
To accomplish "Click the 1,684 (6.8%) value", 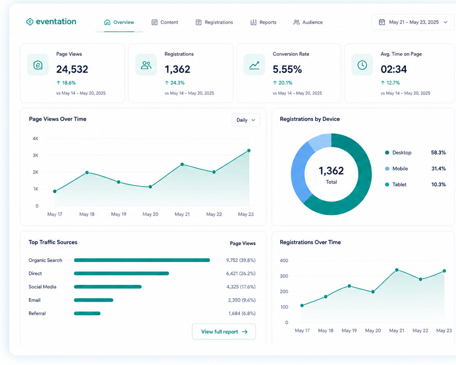I will (x=242, y=314).
